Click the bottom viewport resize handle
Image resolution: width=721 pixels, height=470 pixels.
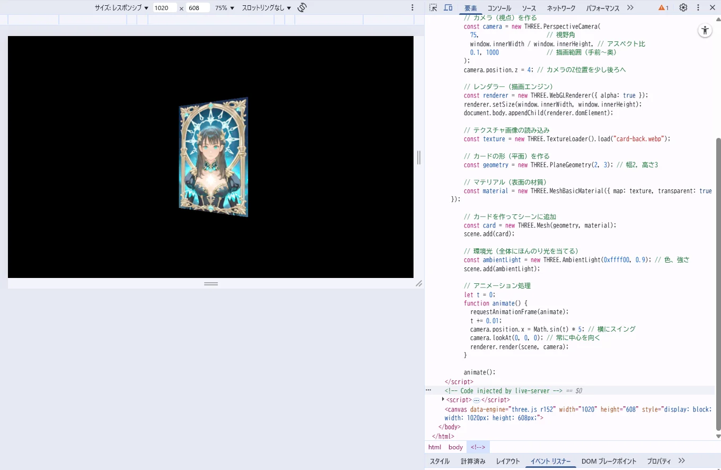click(x=211, y=284)
